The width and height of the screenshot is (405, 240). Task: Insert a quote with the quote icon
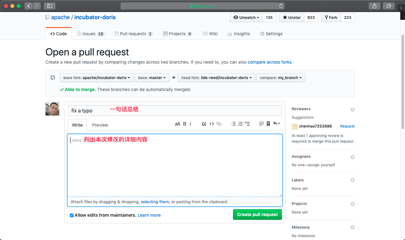pos(204,124)
